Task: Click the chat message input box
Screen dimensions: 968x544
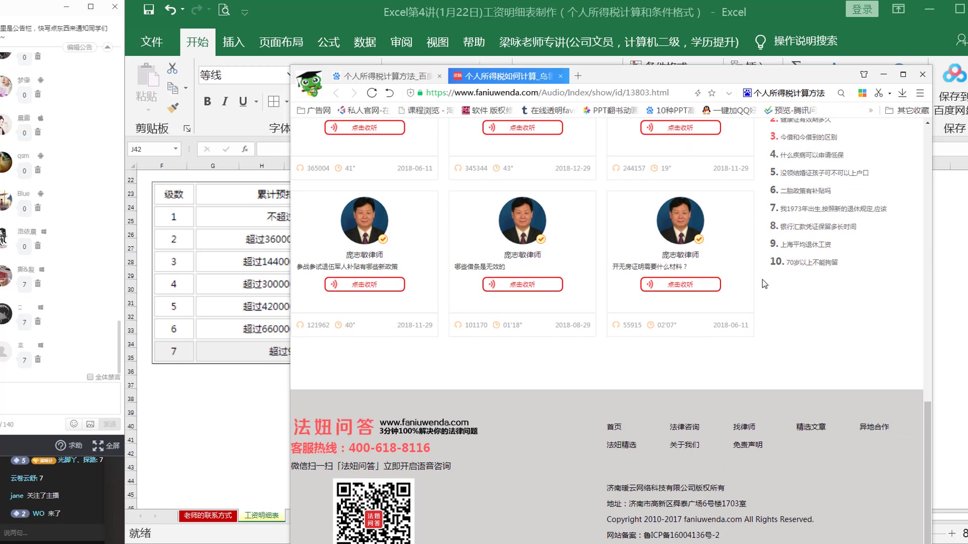Action: (60, 398)
